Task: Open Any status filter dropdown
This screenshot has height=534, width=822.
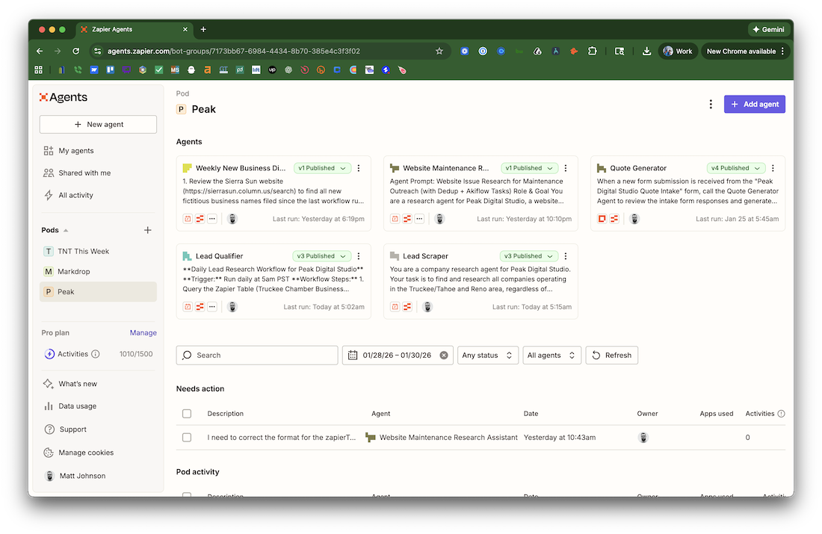Action: pyautogui.click(x=487, y=356)
